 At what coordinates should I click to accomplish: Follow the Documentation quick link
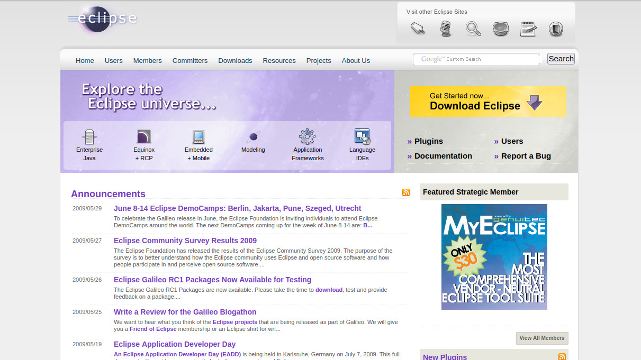pyautogui.click(x=443, y=156)
